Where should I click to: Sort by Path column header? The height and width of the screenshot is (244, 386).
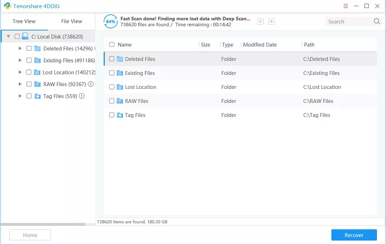[309, 44]
